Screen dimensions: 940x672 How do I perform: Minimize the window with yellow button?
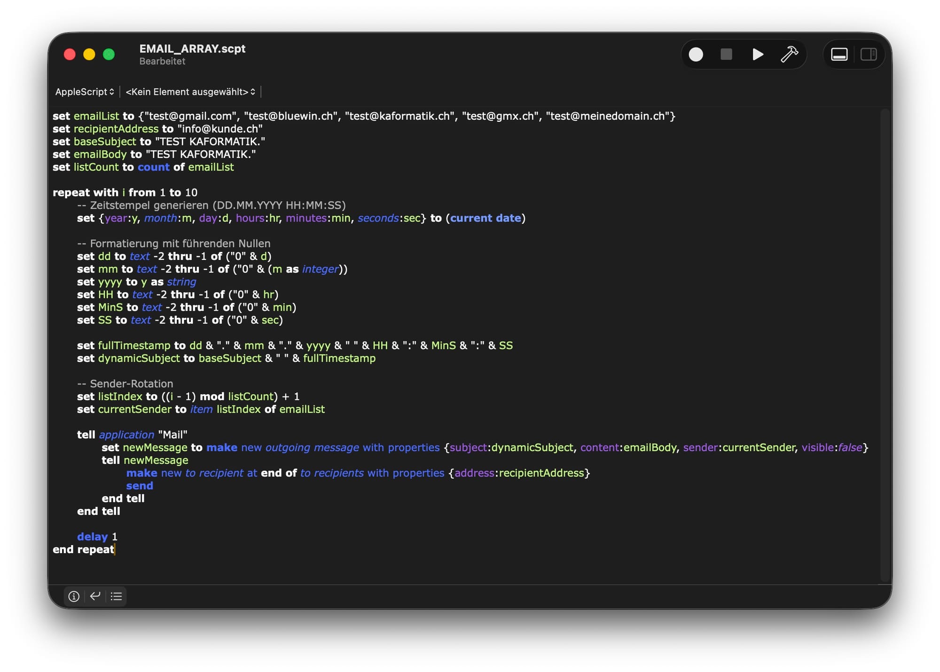pyautogui.click(x=89, y=55)
